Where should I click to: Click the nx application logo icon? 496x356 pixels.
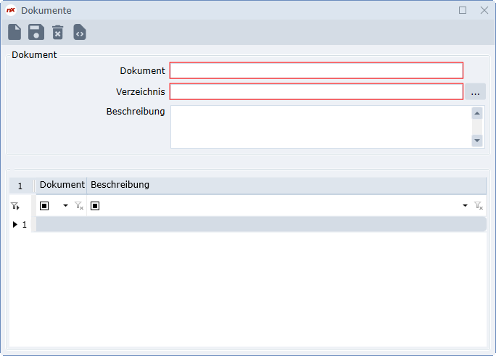pyautogui.click(x=11, y=10)
